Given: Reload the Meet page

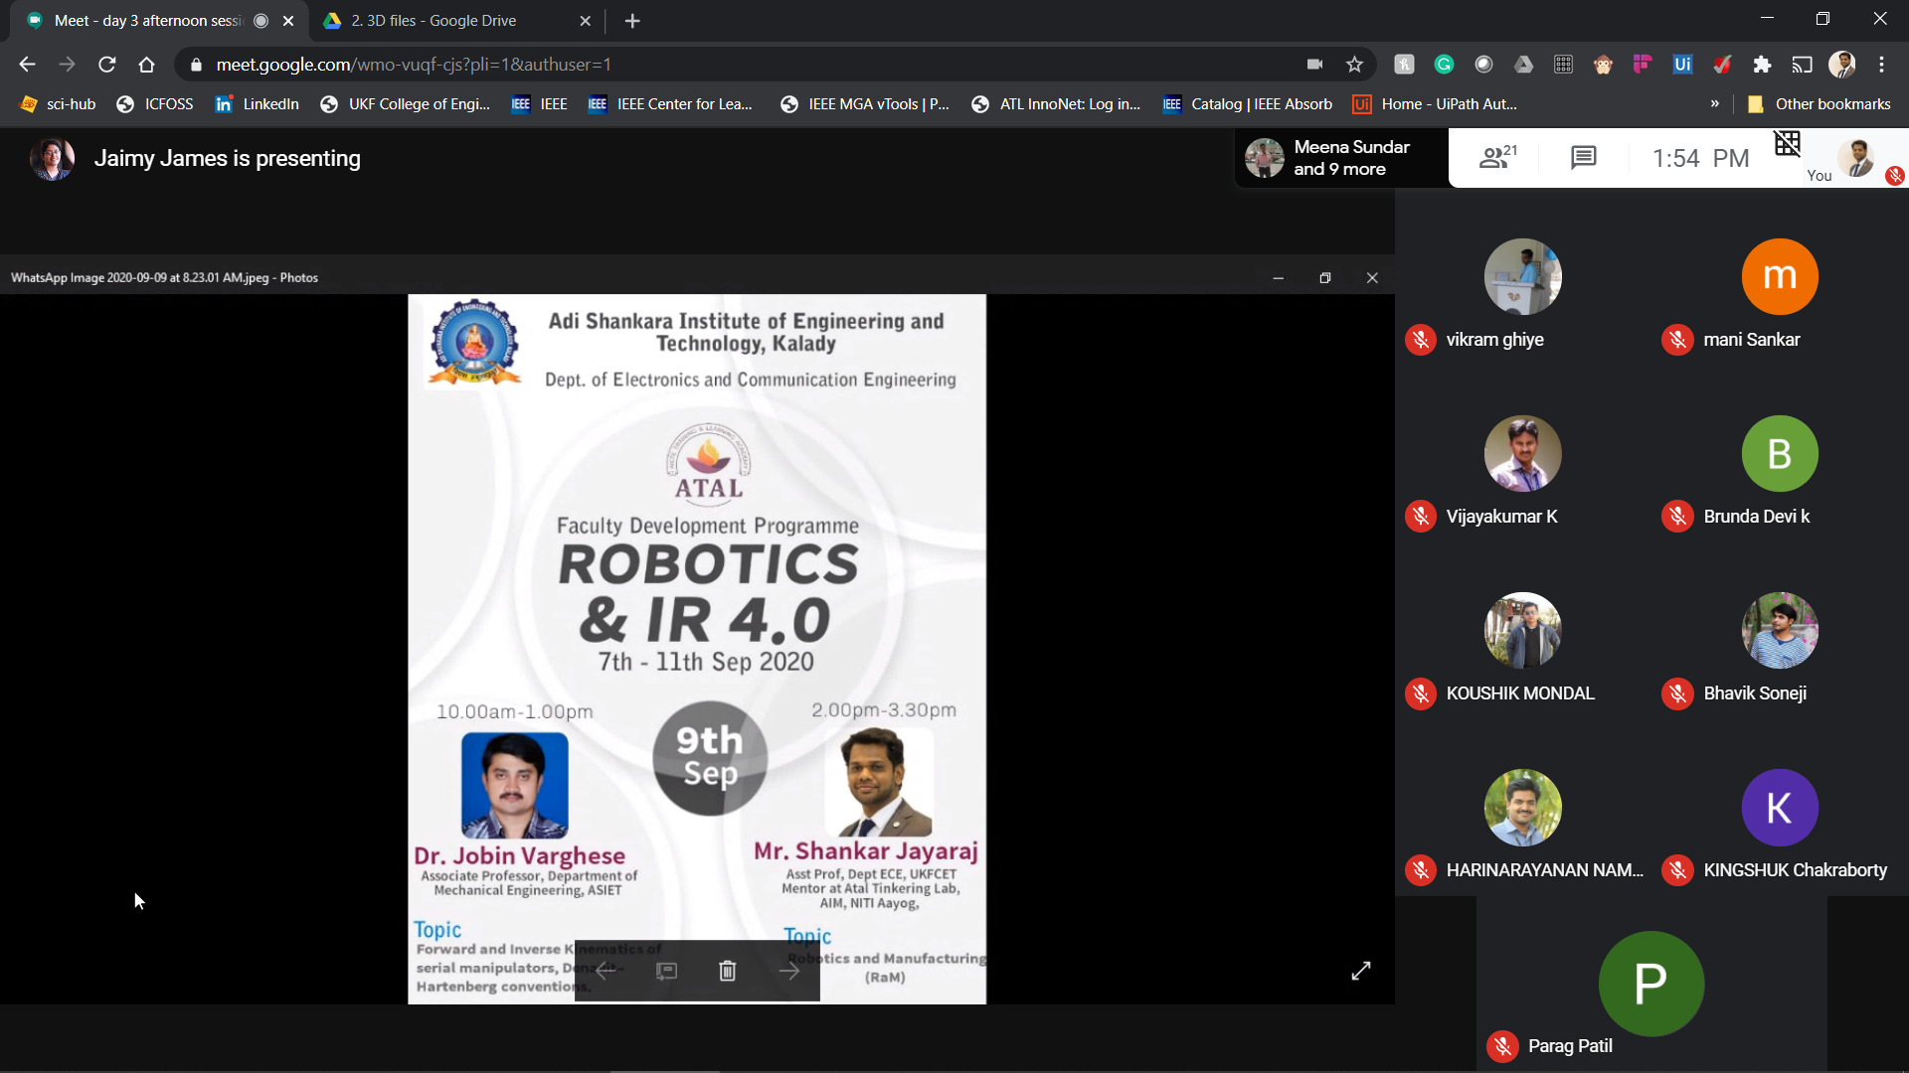Looking at the screenshot, I should coord(107,65).
